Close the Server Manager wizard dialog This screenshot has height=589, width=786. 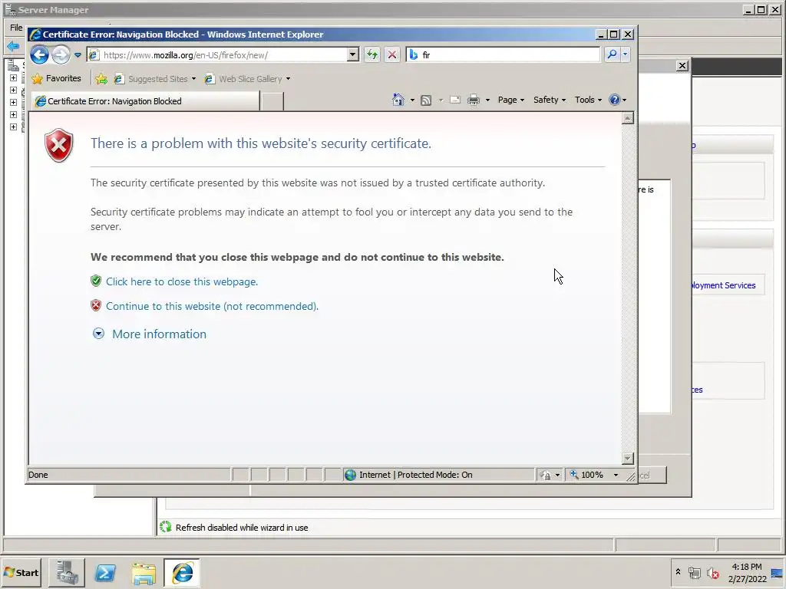click(682, 66)
